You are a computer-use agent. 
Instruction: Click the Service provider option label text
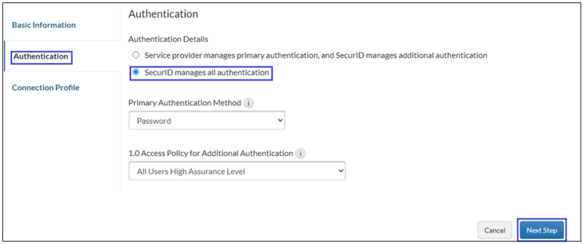pyautogui.click(x=316, y=55)
